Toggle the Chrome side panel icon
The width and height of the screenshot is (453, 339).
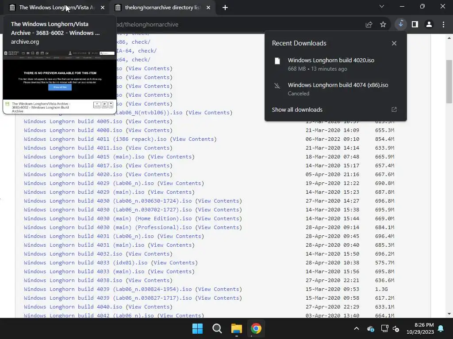(x=415, y=25)
